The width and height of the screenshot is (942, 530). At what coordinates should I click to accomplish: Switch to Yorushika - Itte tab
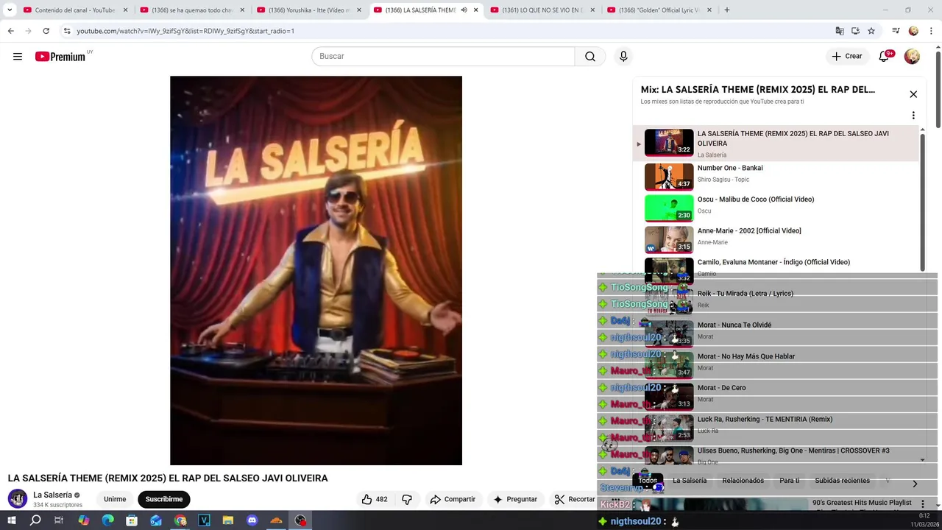[308, 10]
